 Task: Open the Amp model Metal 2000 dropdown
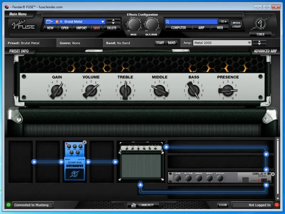[x=249, y=43]
